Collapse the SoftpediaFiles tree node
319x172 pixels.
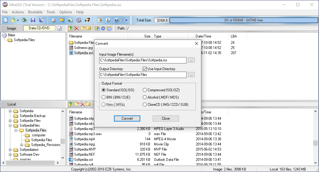pos(10,126)
